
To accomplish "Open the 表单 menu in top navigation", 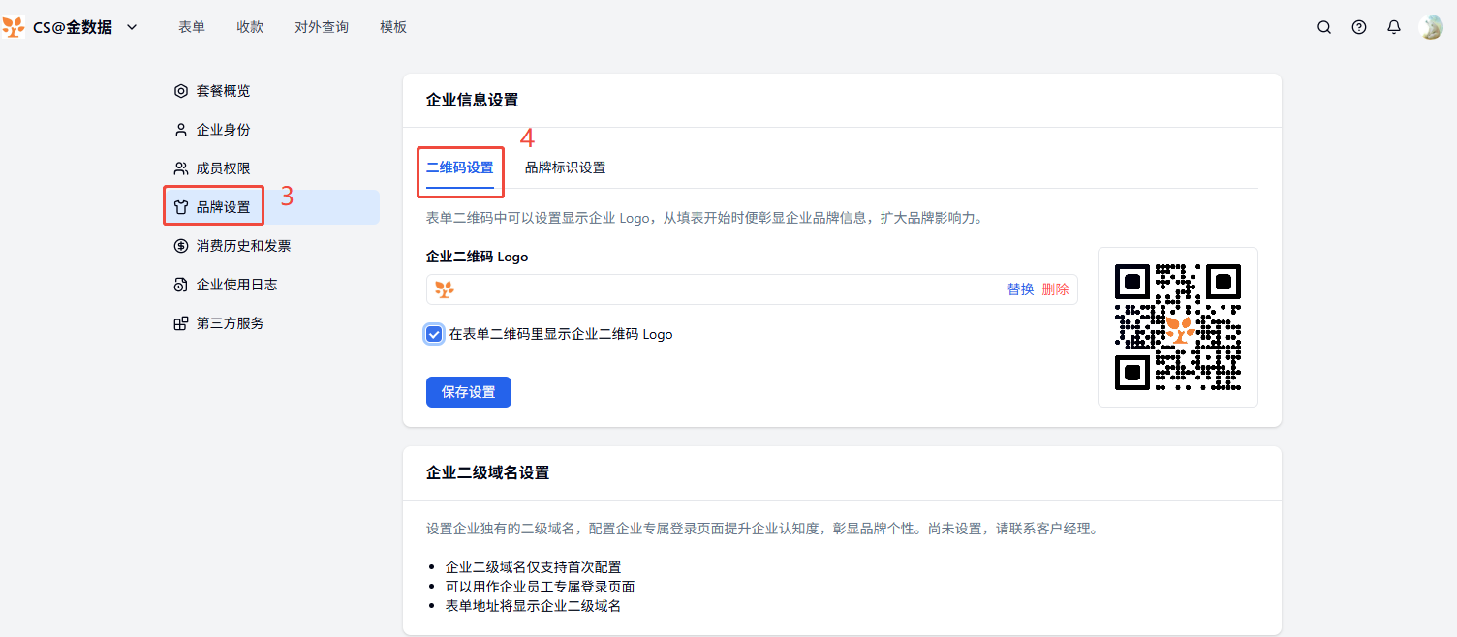I will (x=192, y=27).
